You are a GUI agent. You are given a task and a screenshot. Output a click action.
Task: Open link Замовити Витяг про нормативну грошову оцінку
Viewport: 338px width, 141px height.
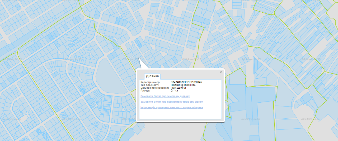tap(172, 102)
